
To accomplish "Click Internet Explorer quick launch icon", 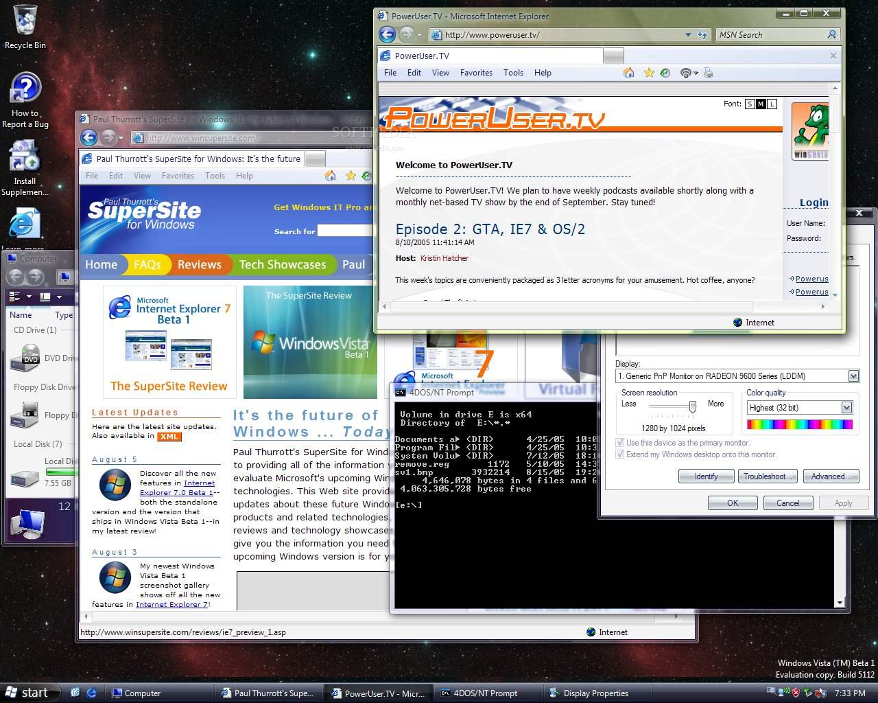I will point(91,693).
